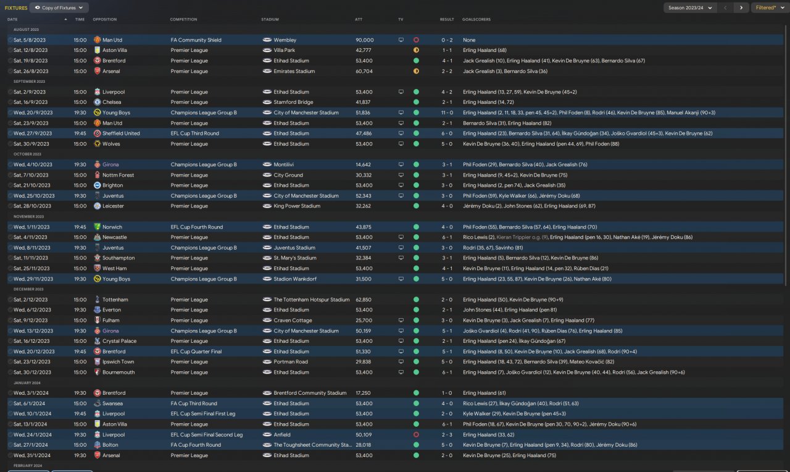The image size is (790, 472).
Task: Click the Wolves club badge
Action: [97, 144]
